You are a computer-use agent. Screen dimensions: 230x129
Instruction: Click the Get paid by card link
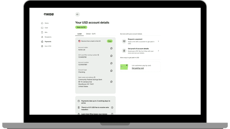point(138,68)
